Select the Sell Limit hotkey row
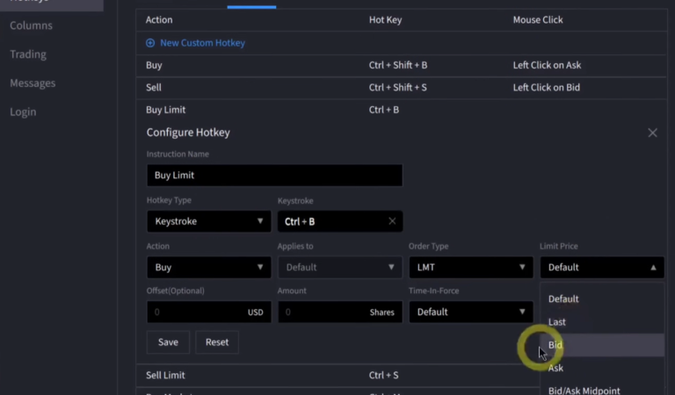675x395 pixels. [166, 376]
